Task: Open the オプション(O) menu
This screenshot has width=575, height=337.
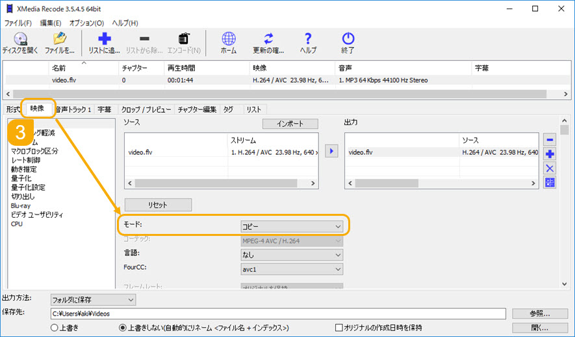Action: click(x=86, y=23)
